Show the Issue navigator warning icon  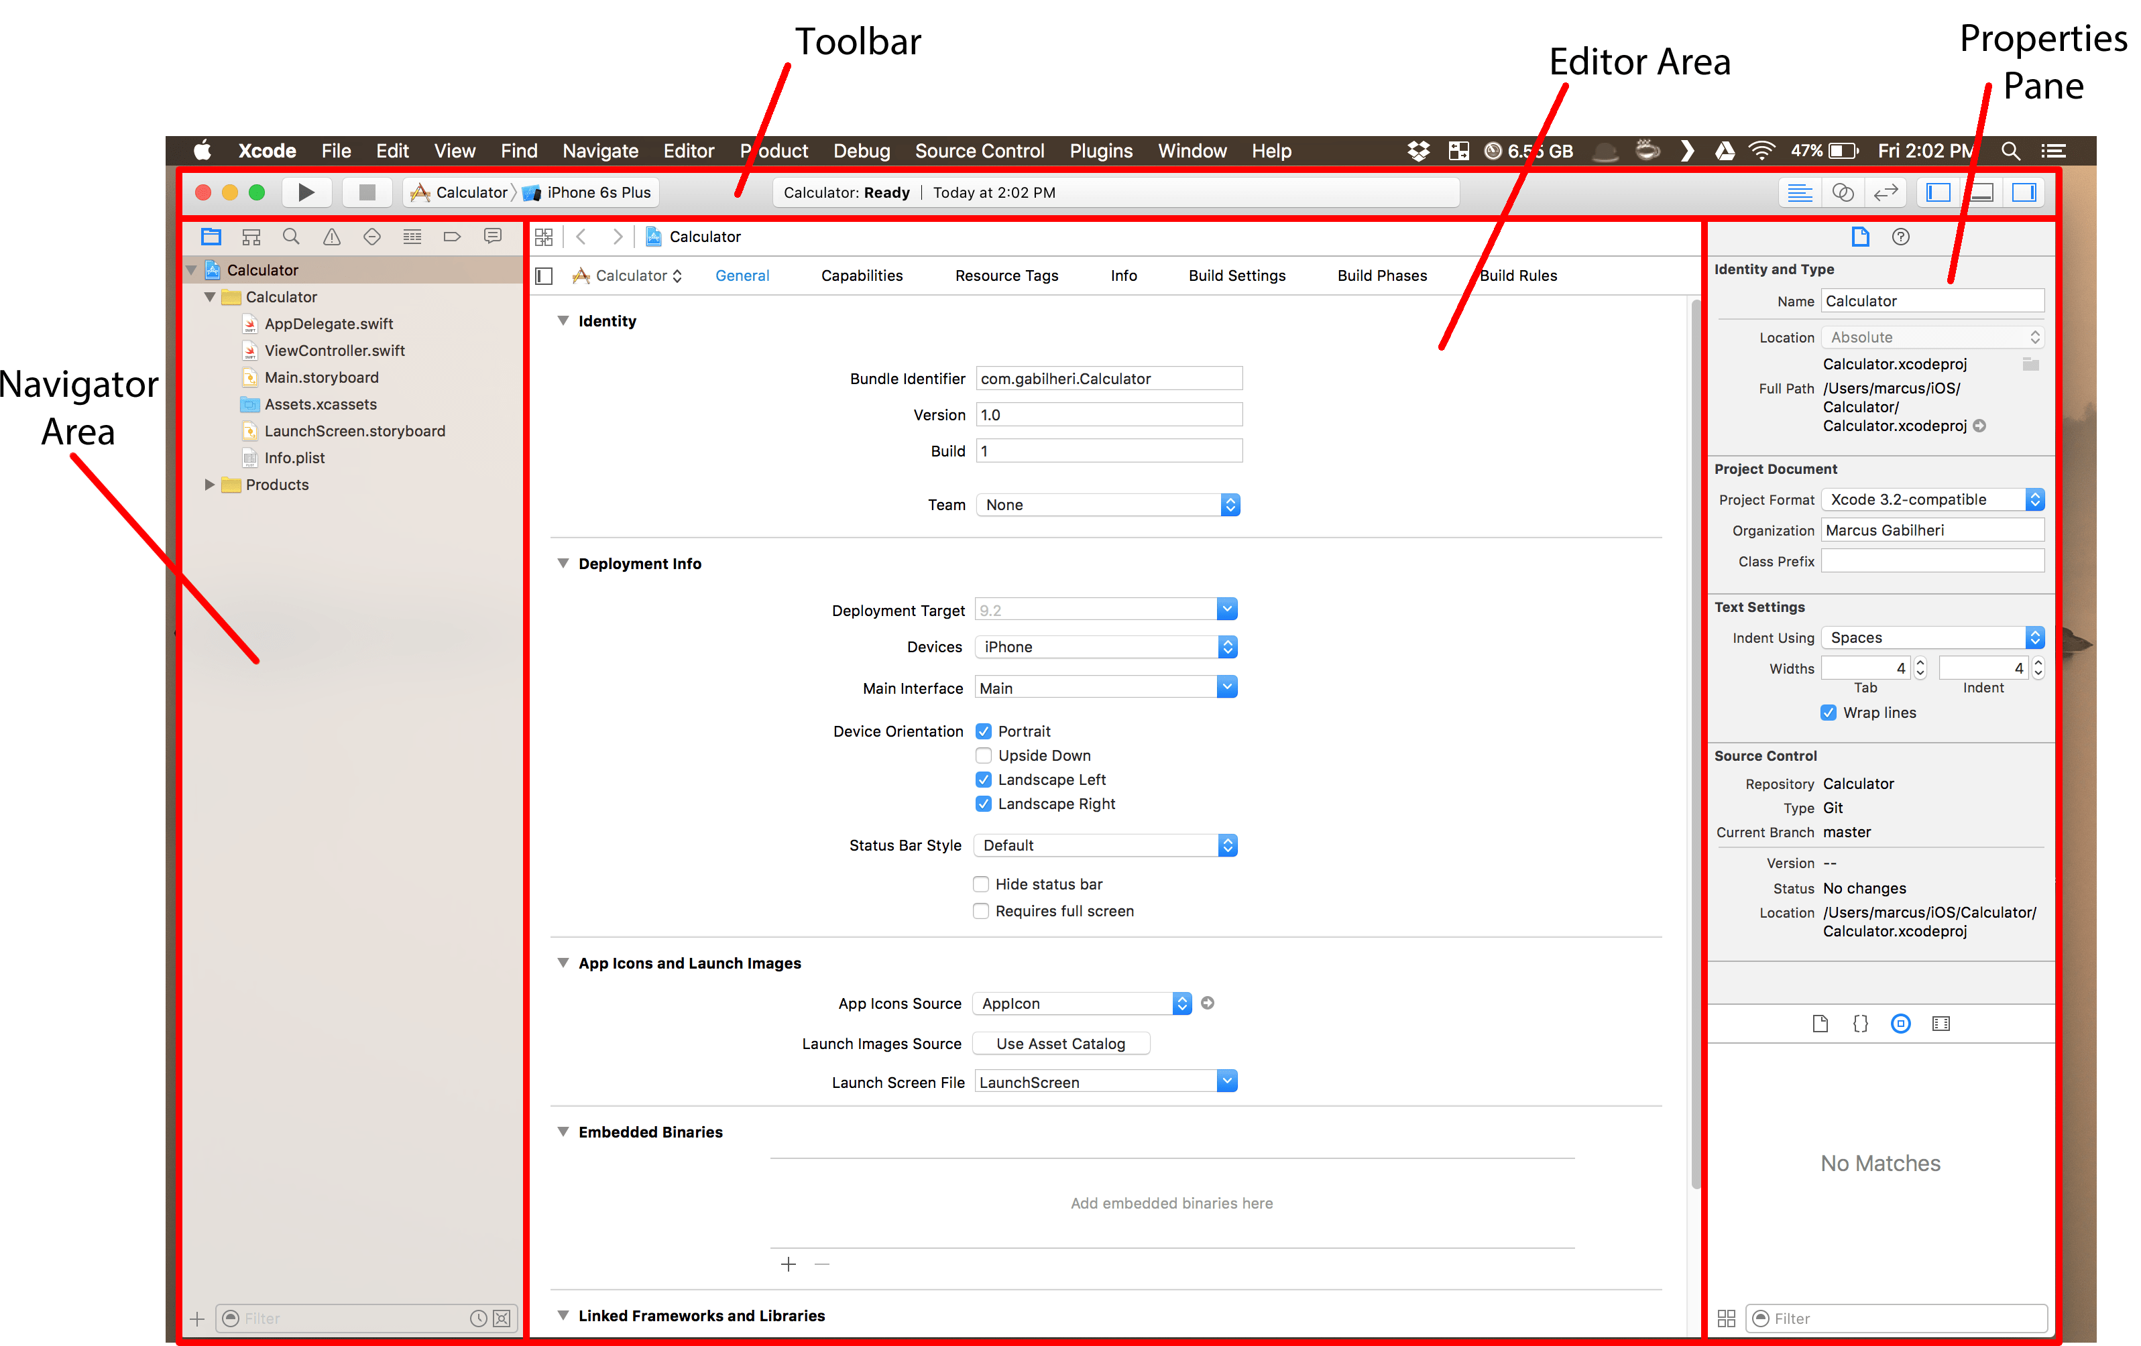pos(331,237)
